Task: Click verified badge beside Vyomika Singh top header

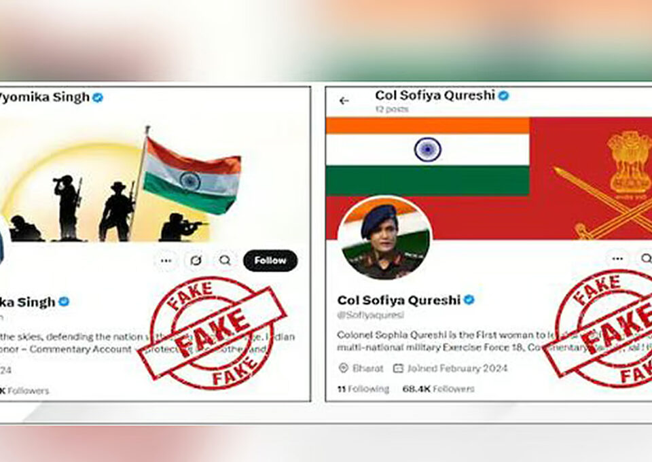Action: point(98,98)
